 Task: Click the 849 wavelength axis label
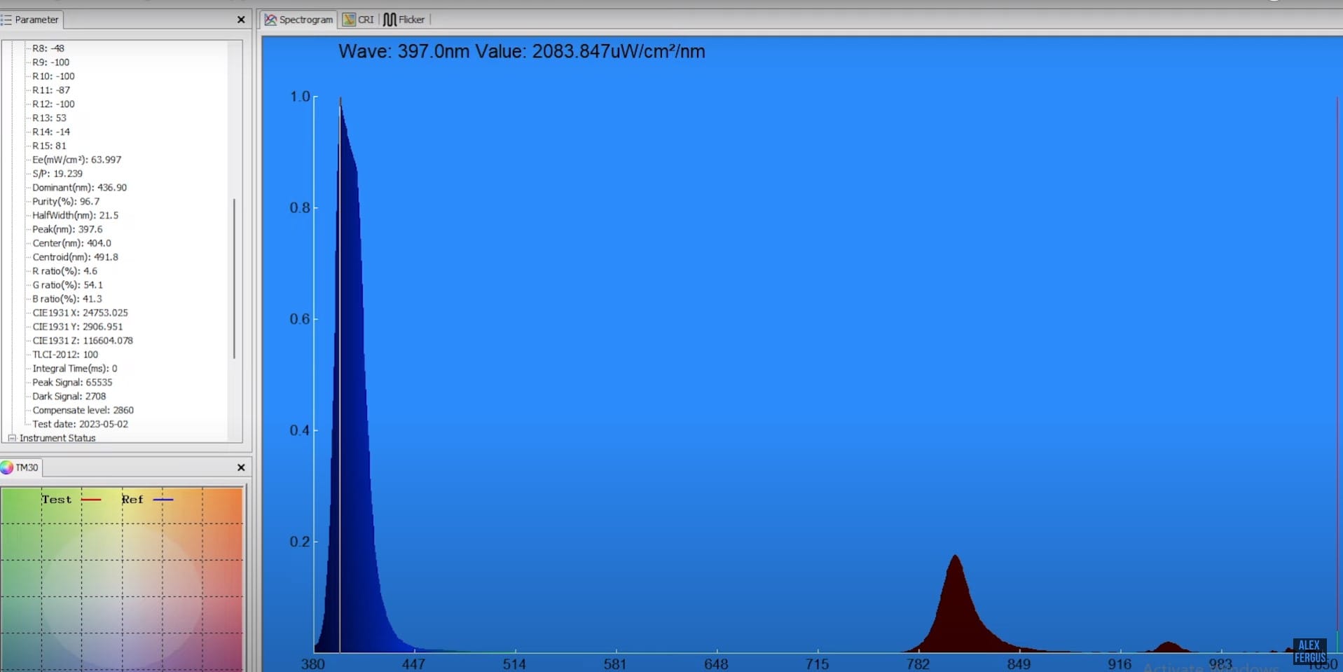(1019, 664)
